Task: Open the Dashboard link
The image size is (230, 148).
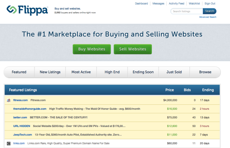Action: 141,3
